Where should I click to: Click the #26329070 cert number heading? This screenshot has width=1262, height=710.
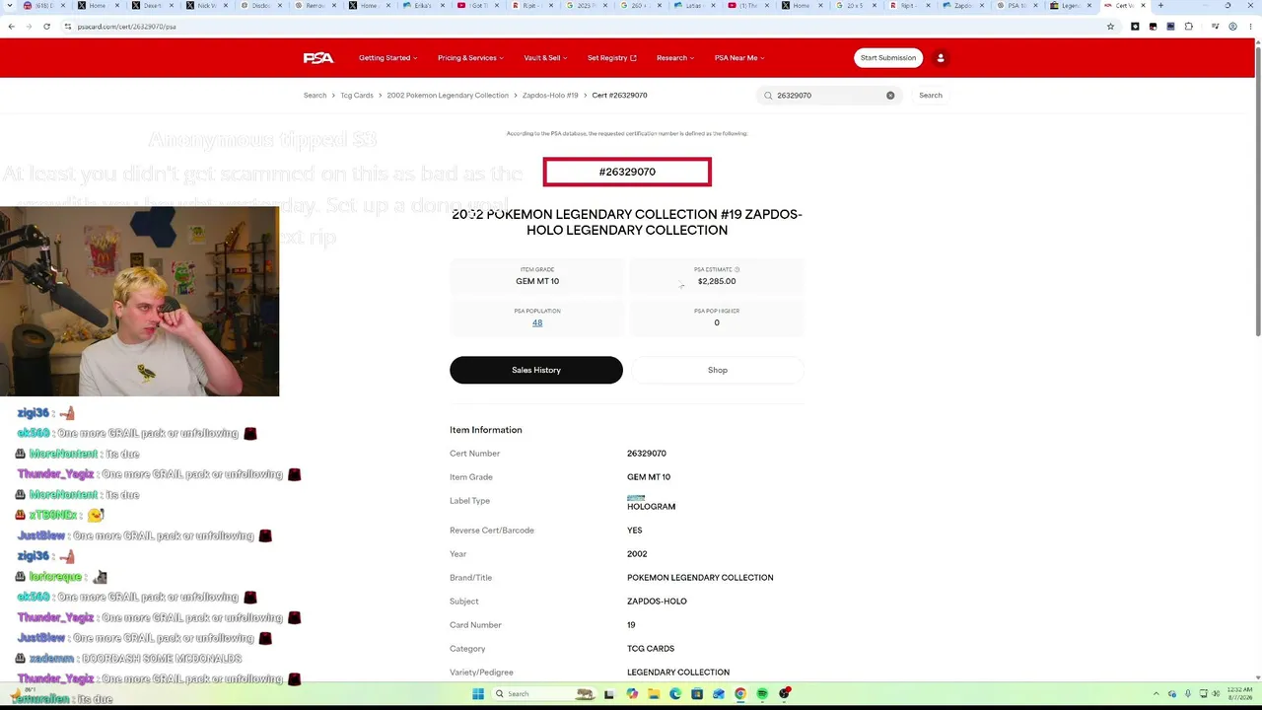tap(627, 172)
